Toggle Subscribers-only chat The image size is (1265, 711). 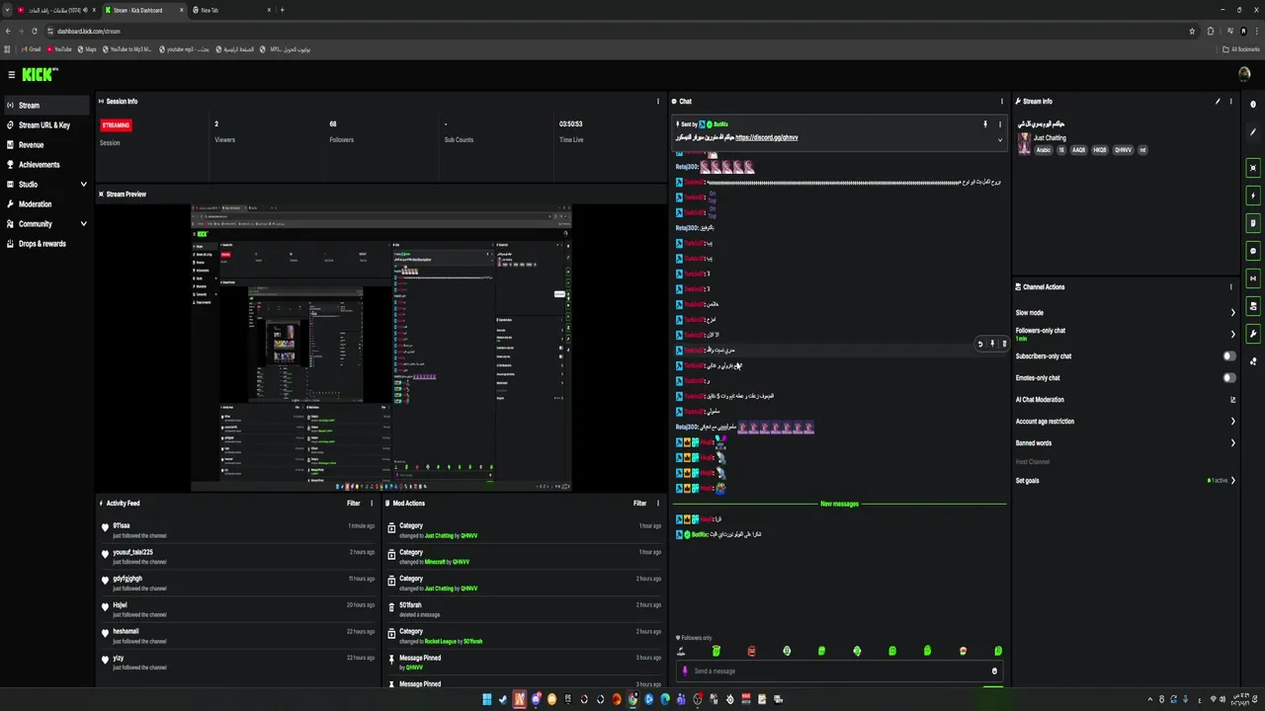(1228, 356)
